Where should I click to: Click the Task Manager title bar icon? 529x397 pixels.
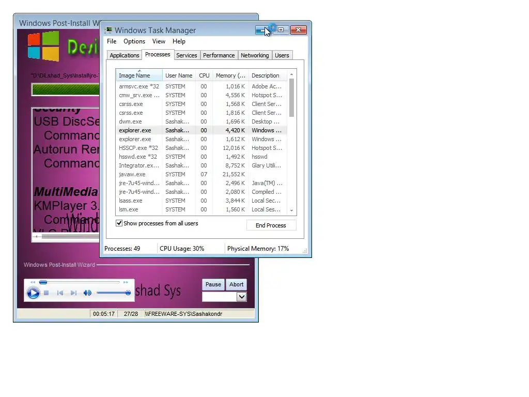[x=108, y=30]
